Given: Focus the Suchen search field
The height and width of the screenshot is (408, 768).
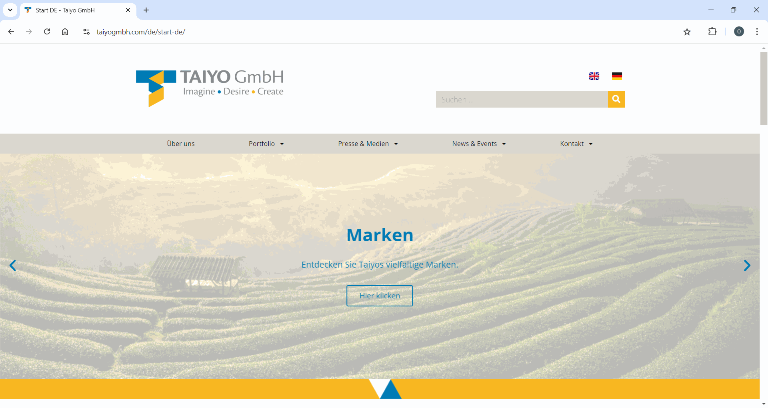Looking at the screenshot, I should click(x=522, y=99).
